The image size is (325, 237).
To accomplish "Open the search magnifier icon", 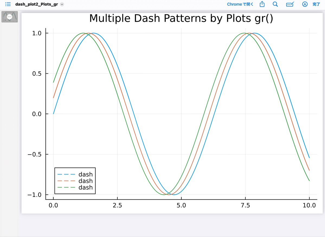I will pos(275,4).
